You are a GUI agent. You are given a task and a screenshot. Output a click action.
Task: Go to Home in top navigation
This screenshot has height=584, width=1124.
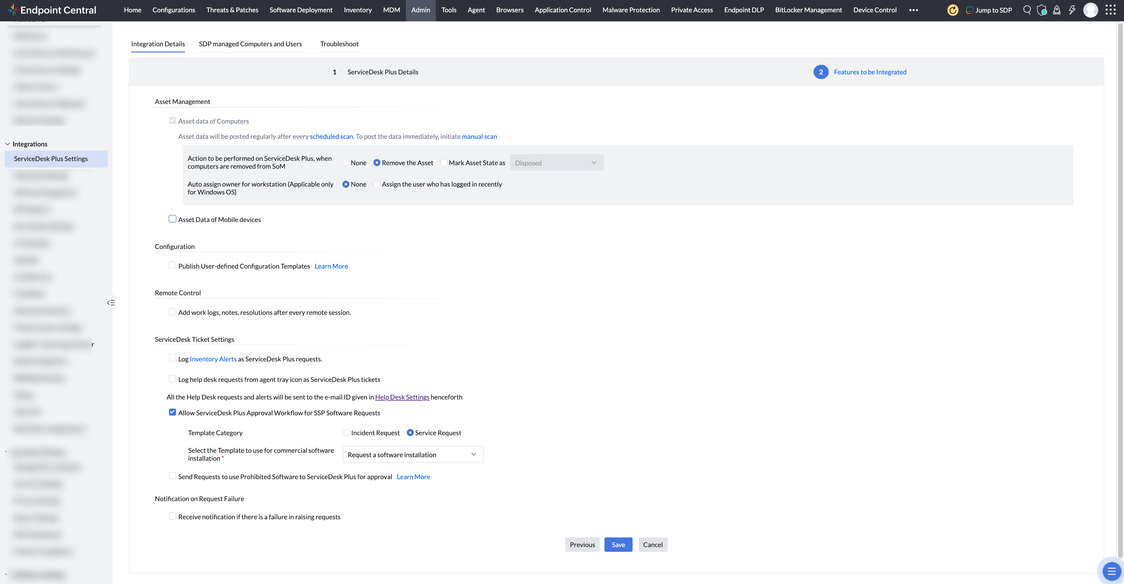[x=132, y=10]
